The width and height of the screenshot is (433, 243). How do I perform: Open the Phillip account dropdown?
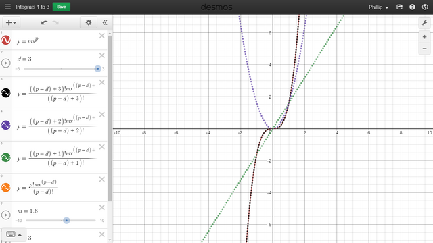(378, 7)
